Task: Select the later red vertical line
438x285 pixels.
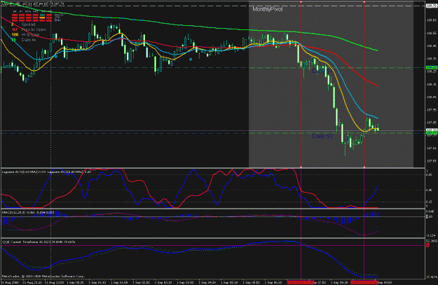Action: (x=364, y=84)
